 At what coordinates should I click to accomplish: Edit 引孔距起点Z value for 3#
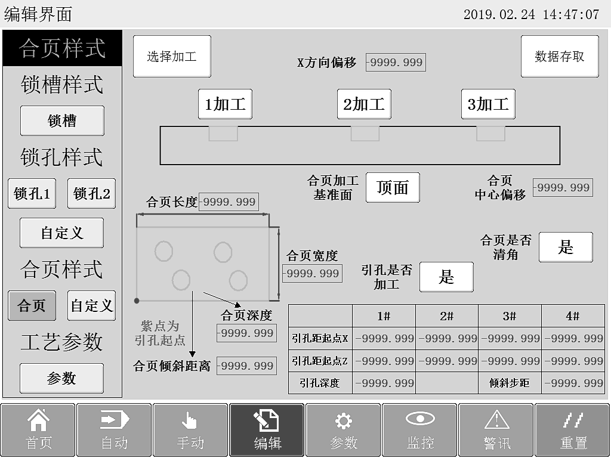click(510, 361)
